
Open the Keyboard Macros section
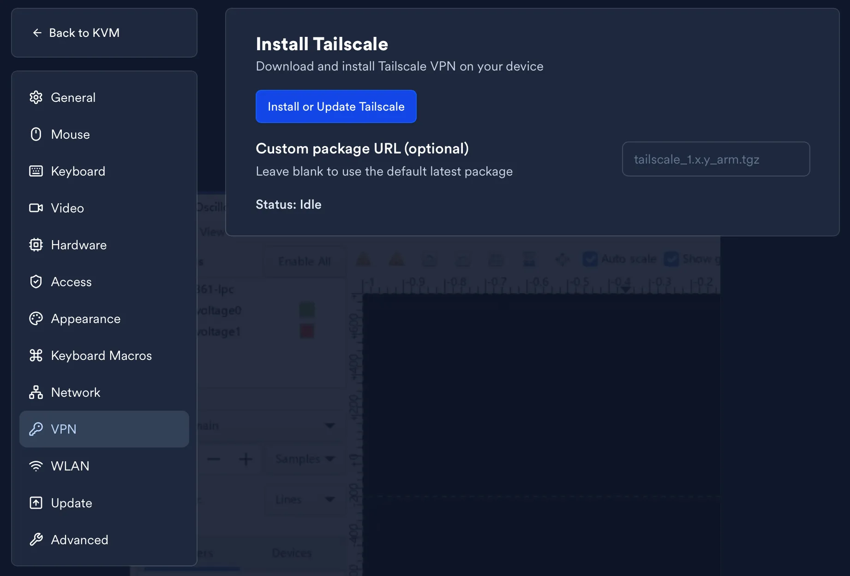[x=102, y=355]
